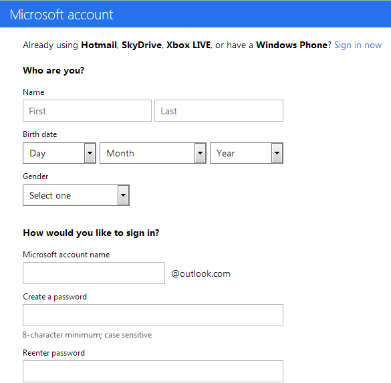The image size is (391, 383).
Task: Open the Month dropdown
Action: point(153,153)
